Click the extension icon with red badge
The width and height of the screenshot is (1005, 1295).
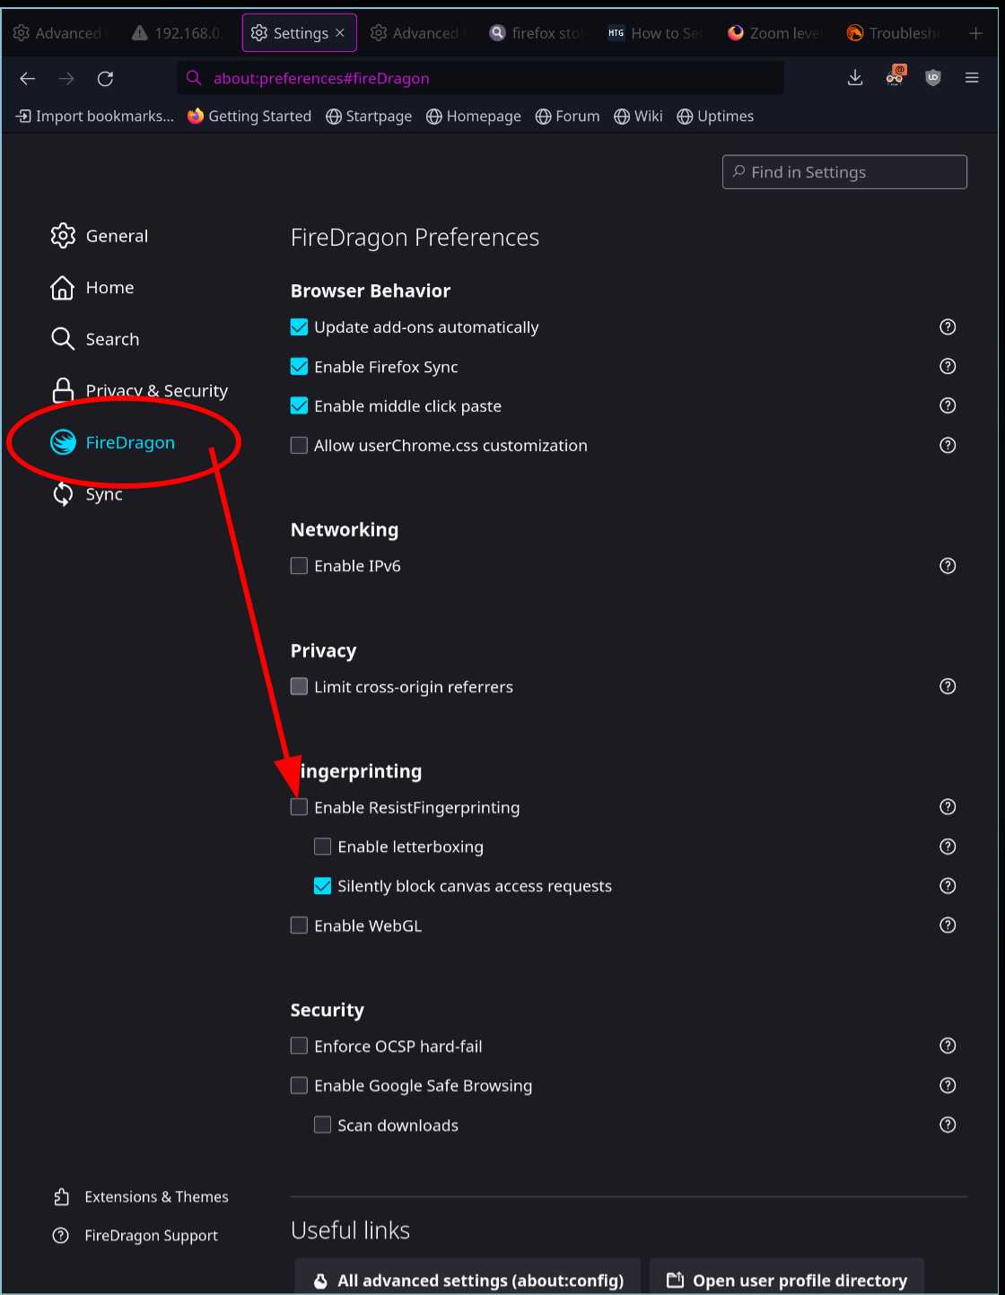pyautogui.click(x=896, y=76)
